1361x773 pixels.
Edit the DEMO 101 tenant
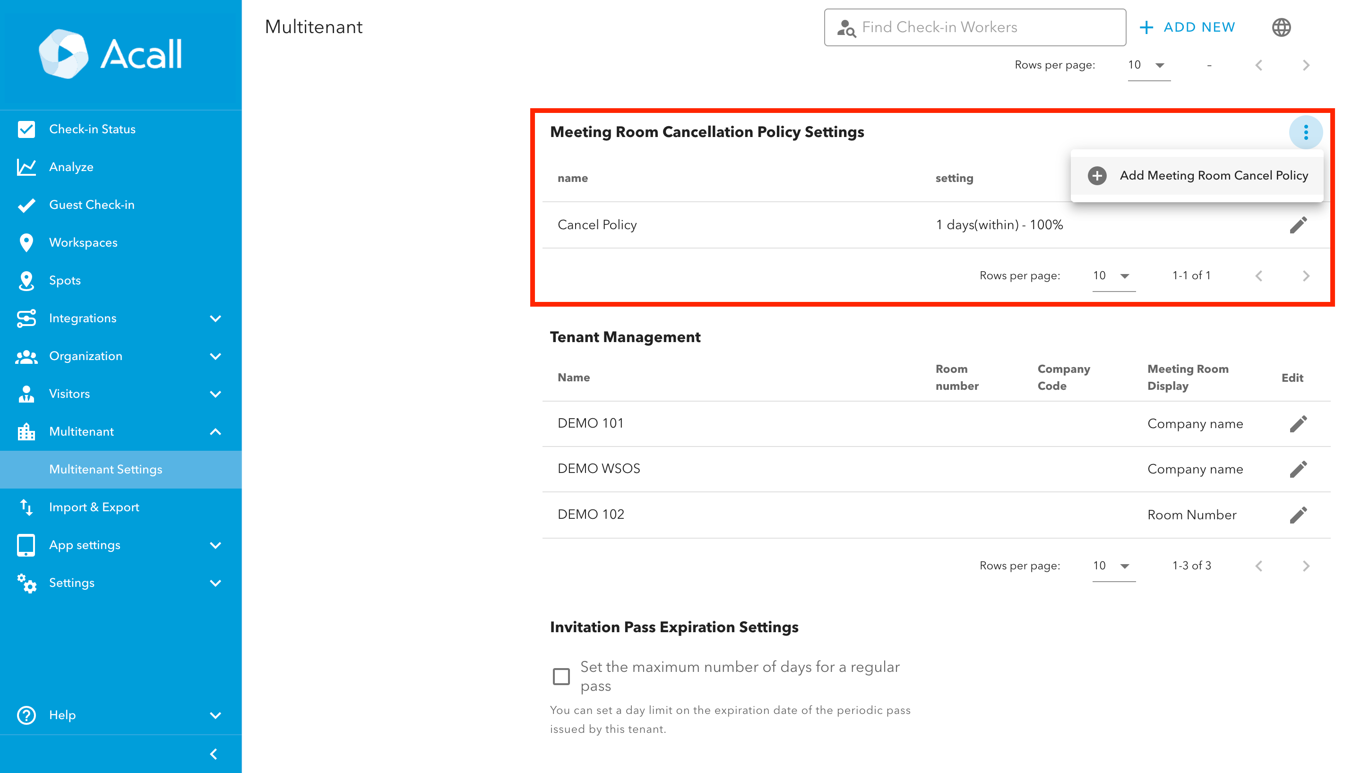tap(1298, 424)
